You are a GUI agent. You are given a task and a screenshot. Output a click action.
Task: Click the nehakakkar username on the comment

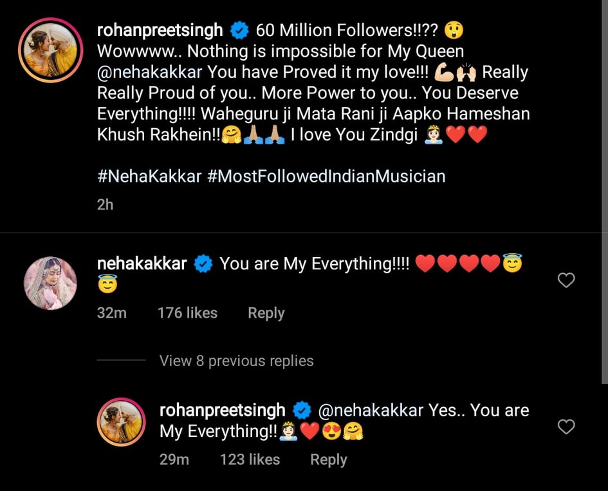click(x=143, y=263)
